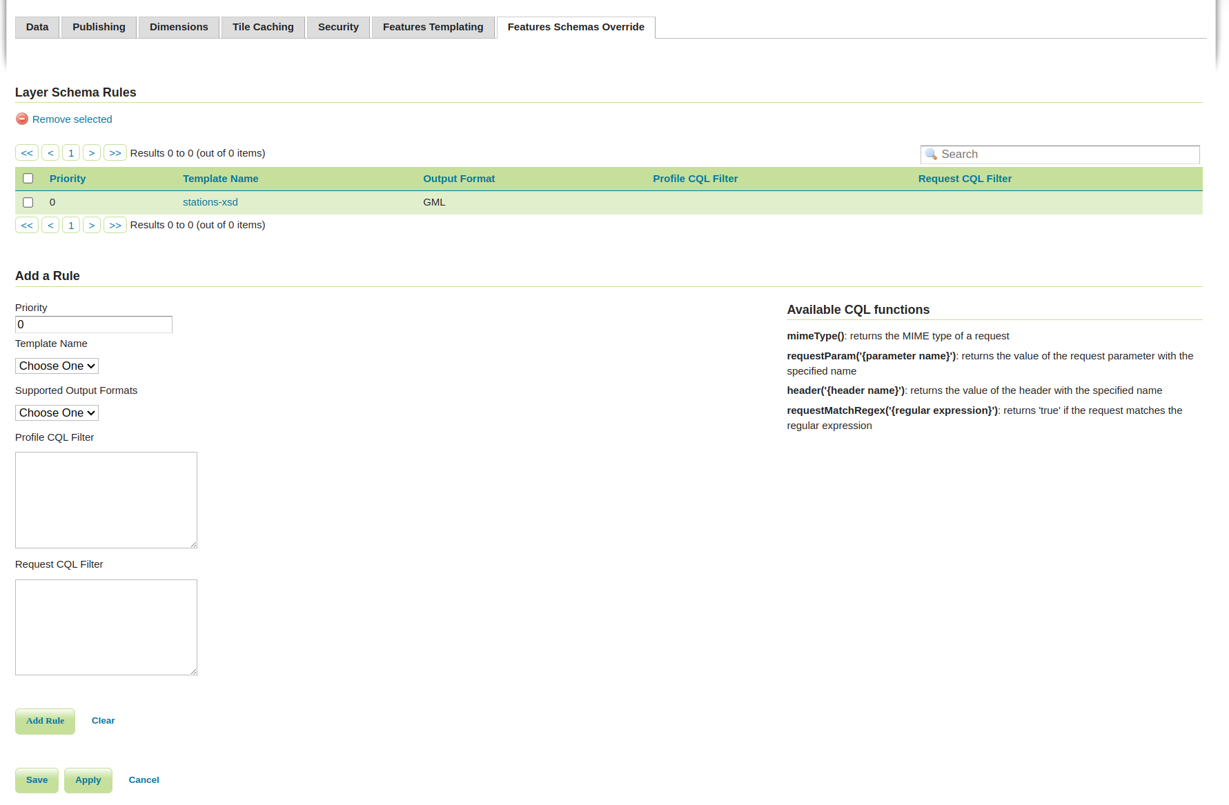Go to last page in bottom pager
The image size is (1229, 805).
click(x=115, y=226)
